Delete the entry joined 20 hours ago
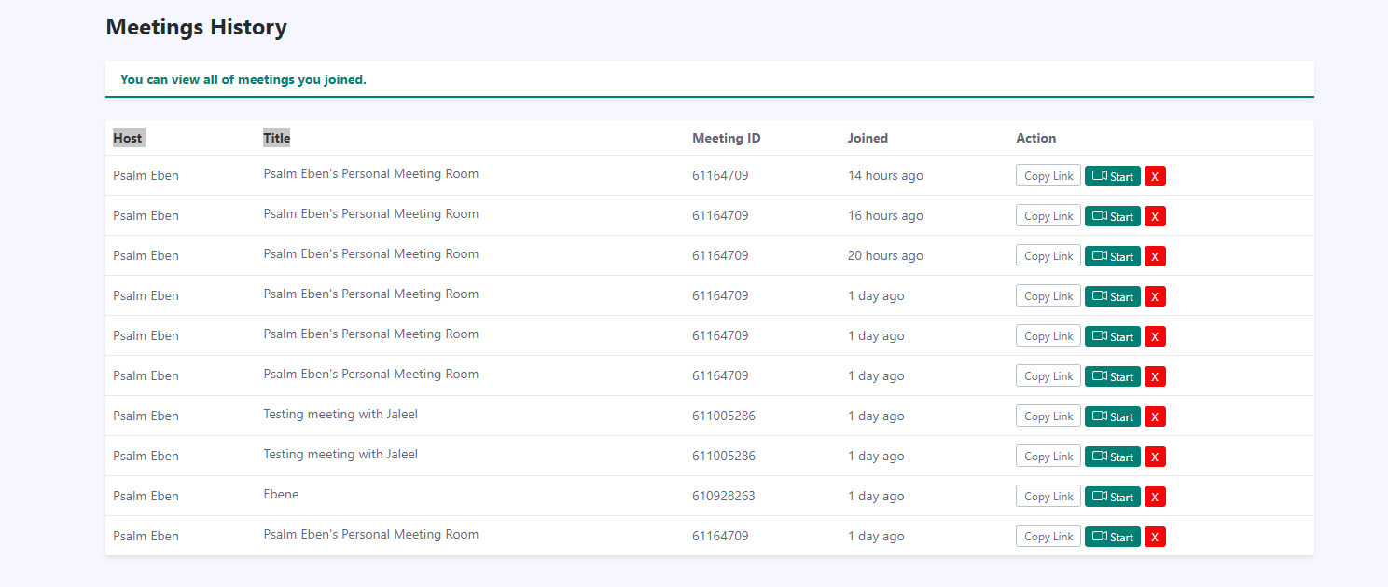The height and width of the screenshot is (587, 1388). 1155,256
